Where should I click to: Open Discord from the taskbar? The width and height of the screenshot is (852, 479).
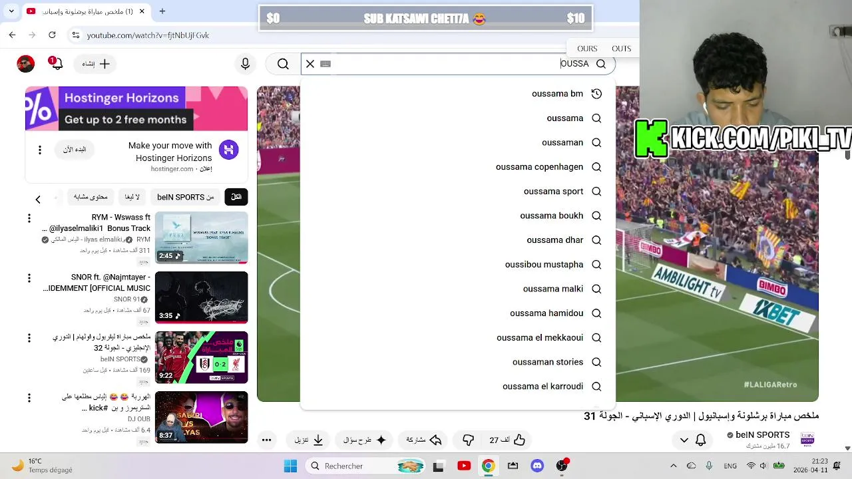click(537, 466)
